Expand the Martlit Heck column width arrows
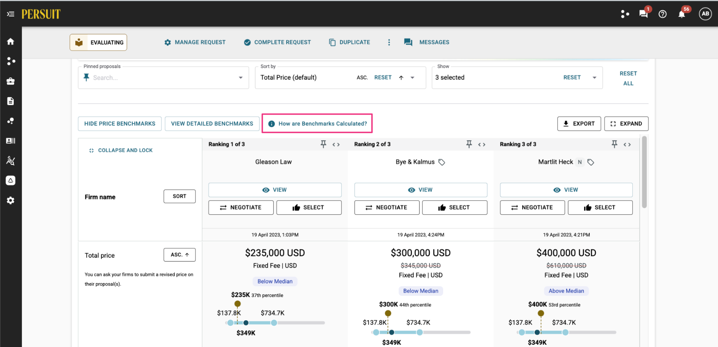 [x=627, y=144]
